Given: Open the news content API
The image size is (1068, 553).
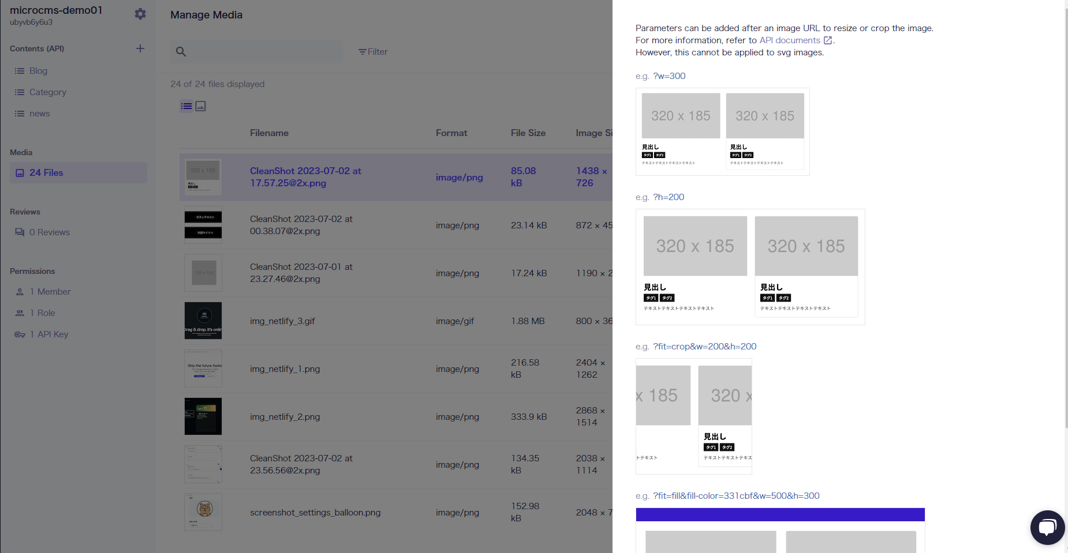Looking at the screenshot, I should pos(39,114).
